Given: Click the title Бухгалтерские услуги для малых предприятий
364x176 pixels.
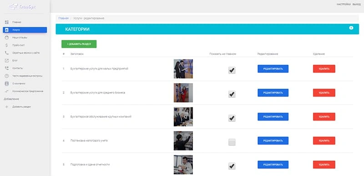Looking at the screenshot, I should pyautogui.click(x=99, y=69).
